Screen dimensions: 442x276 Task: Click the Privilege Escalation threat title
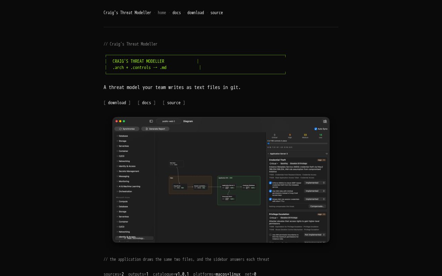pyautogui.click(x=279, y=214)
